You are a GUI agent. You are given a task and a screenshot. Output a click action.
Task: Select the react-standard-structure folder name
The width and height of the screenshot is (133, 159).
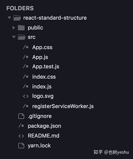[x=55, y=18]
